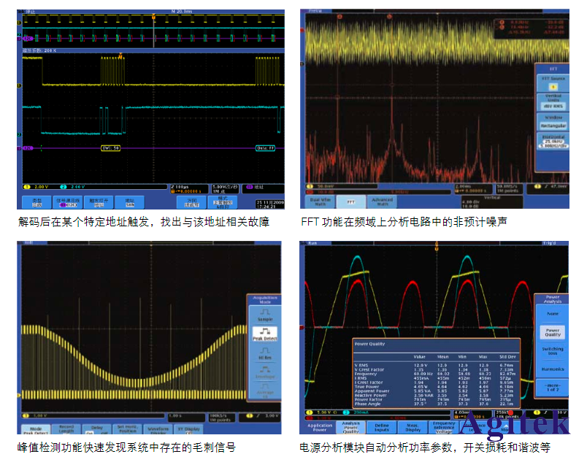Select the Peak Detect acquisition mode icon
Viewport: 587px width, 465px height.
click(x=264, y=334)
